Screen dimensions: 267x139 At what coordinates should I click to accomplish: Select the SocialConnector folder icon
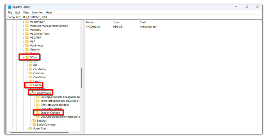coord(34,125)
